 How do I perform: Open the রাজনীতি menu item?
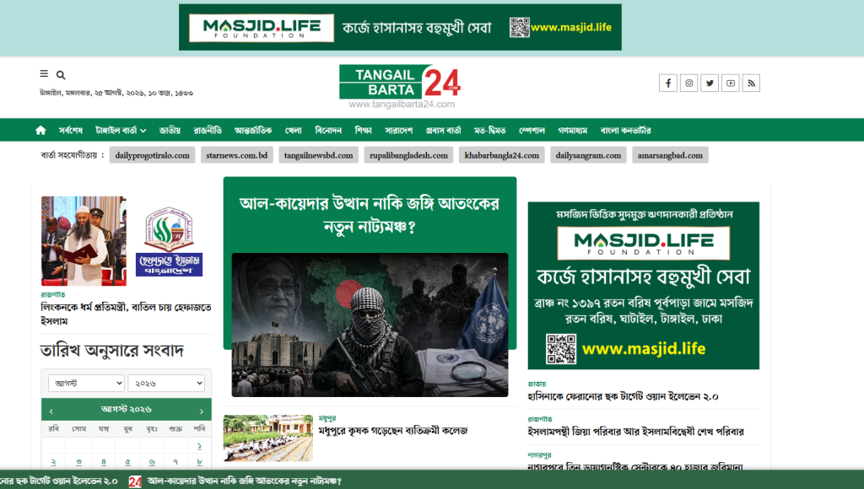coord(208,131)
